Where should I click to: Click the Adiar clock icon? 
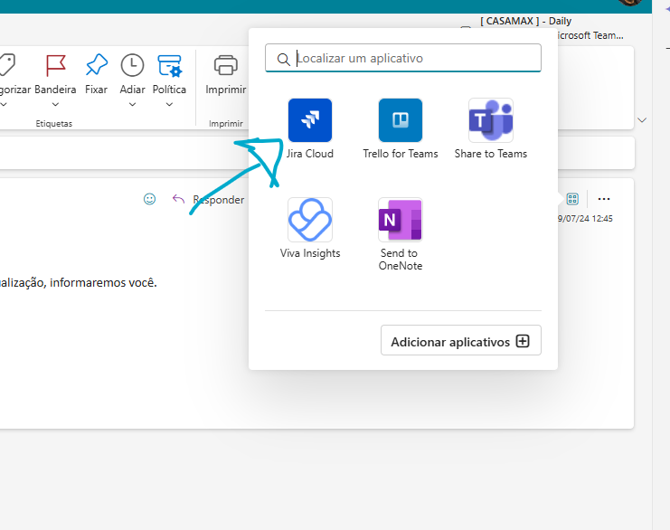click(132, 65)
